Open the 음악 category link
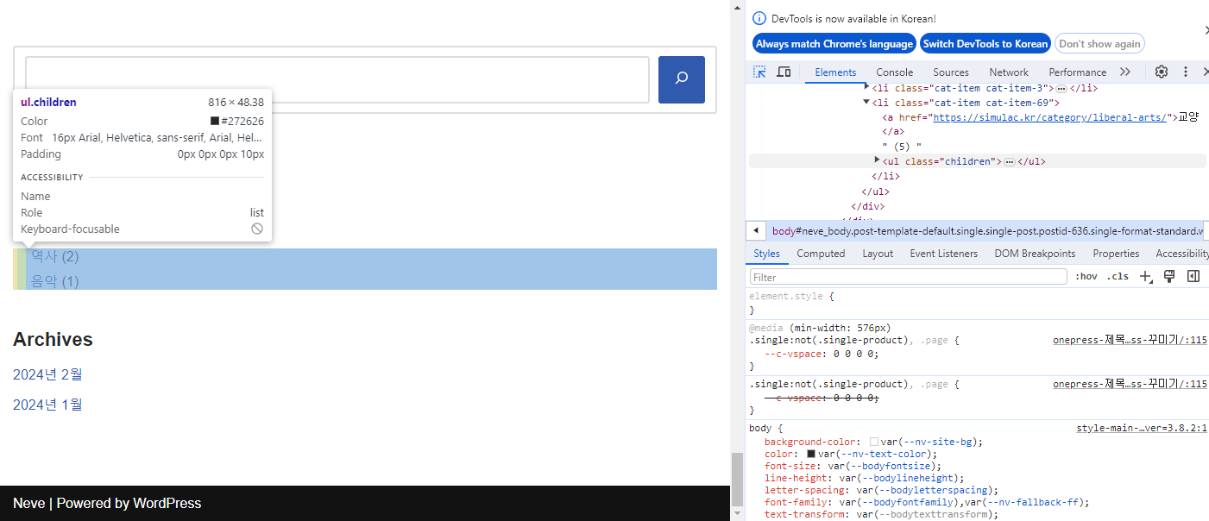Viewport: 1209px width, 521px height. [x=44, y=281]
